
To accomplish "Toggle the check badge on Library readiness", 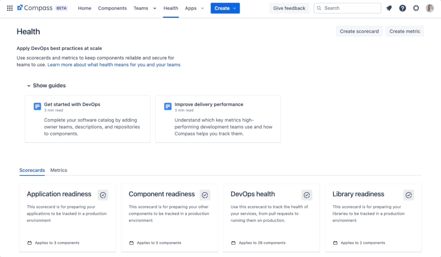I will 408,195.
